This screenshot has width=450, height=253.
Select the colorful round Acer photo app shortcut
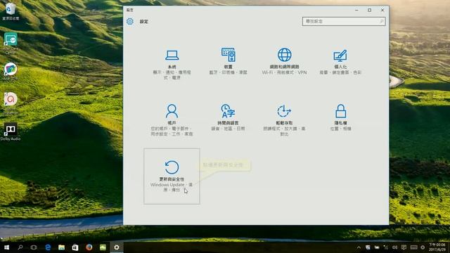tap(11, 72)
